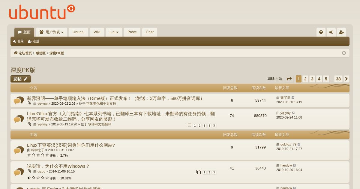Click attachment paperclip in LibreOffice topic row
The height and width of the screenshot is (189, 360).
tap(29, 124)
